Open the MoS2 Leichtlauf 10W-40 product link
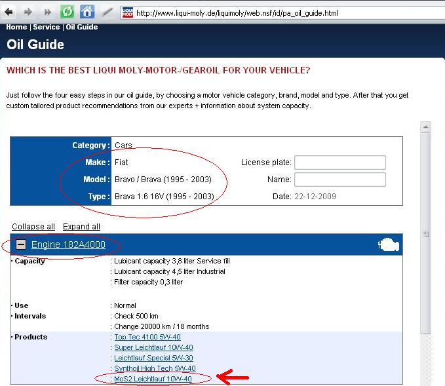Viewport: 445px width, 386px height. point(153,379)
